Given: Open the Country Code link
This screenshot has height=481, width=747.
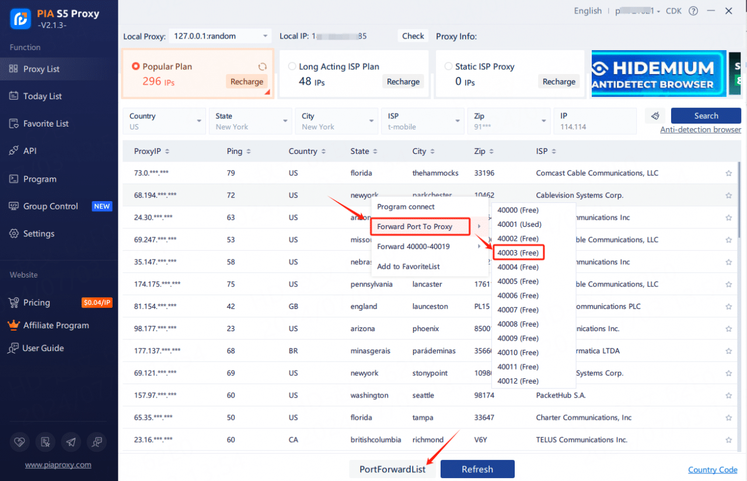Looking at the screenshot, I should pos(713,470).
